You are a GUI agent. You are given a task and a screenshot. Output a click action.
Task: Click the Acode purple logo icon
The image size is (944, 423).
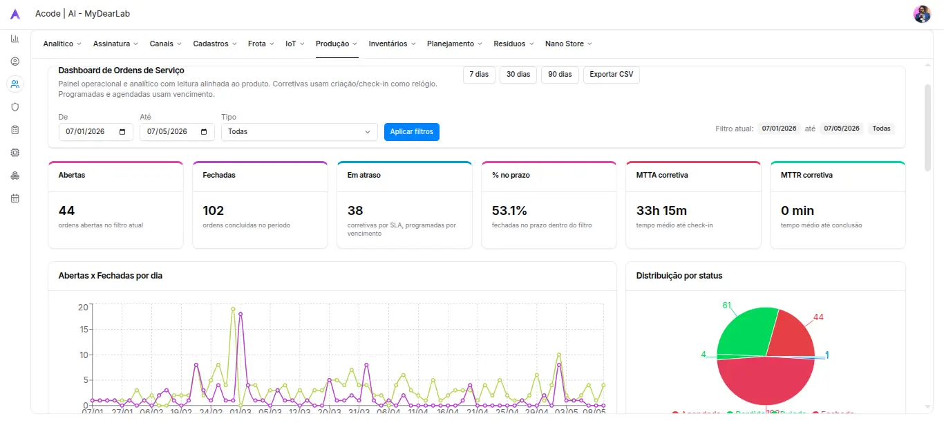click(x=15, y=14)
